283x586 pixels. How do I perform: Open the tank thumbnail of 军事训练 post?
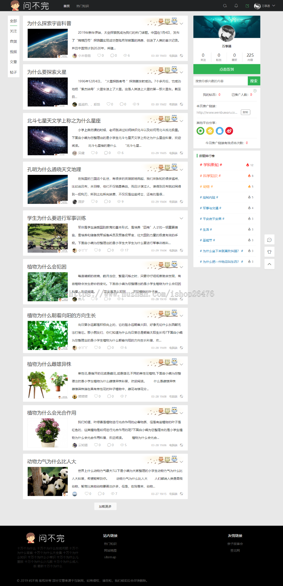tap(48, 238)
